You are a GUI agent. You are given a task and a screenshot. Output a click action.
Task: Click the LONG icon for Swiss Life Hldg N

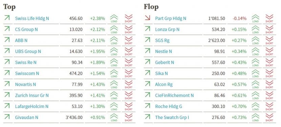pos(114,18)
